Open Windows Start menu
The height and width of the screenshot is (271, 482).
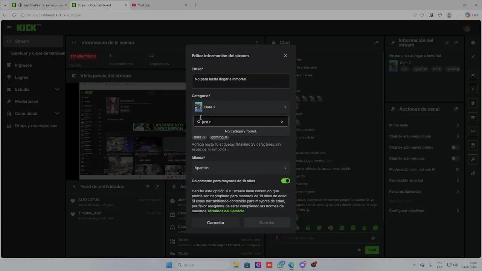(x=169, y=265)
